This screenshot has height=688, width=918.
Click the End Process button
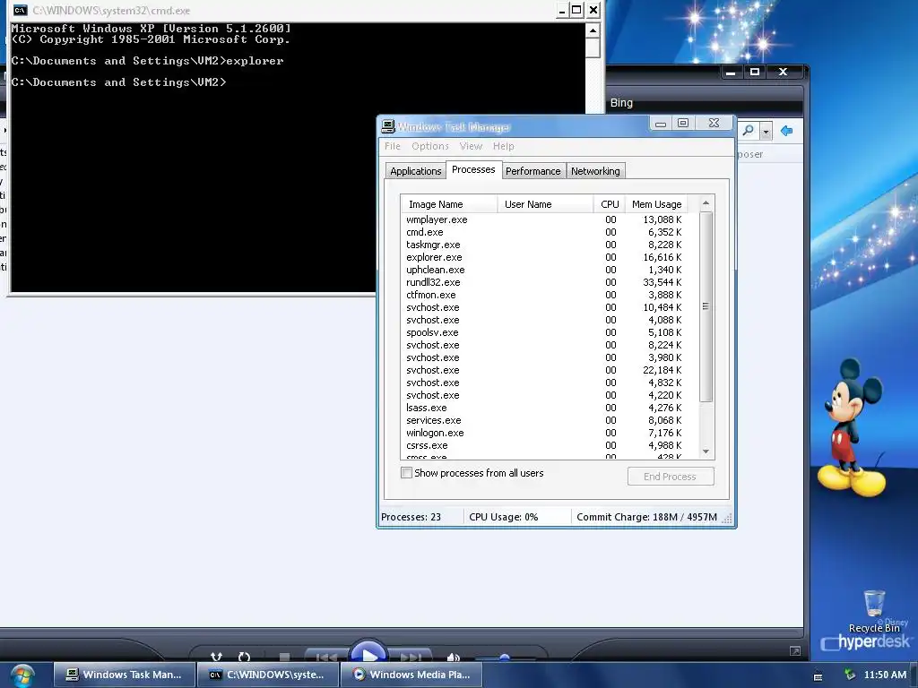(x=671, y=477)
